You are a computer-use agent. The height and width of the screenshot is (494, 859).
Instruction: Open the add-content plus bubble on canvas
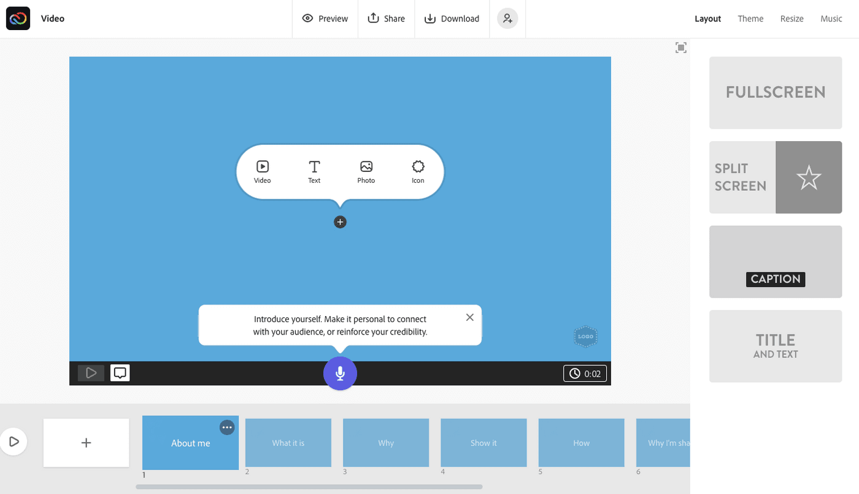(340, 222)
